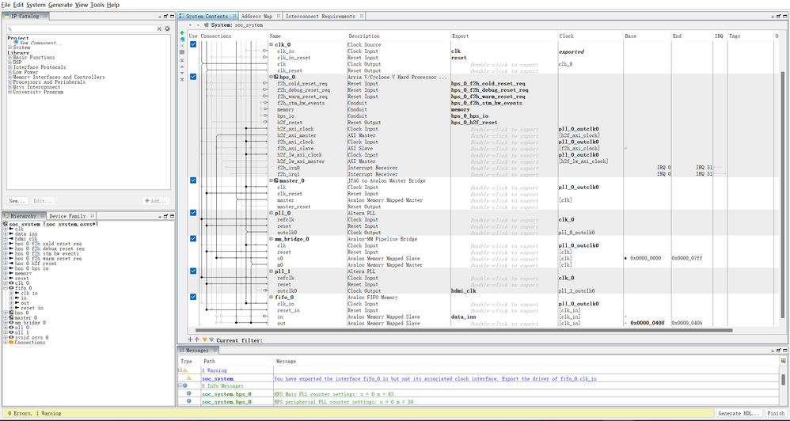This screenshot has width=790, height=421.
Task: Click the IP Catalog search input field
Action: coord(79,28)
